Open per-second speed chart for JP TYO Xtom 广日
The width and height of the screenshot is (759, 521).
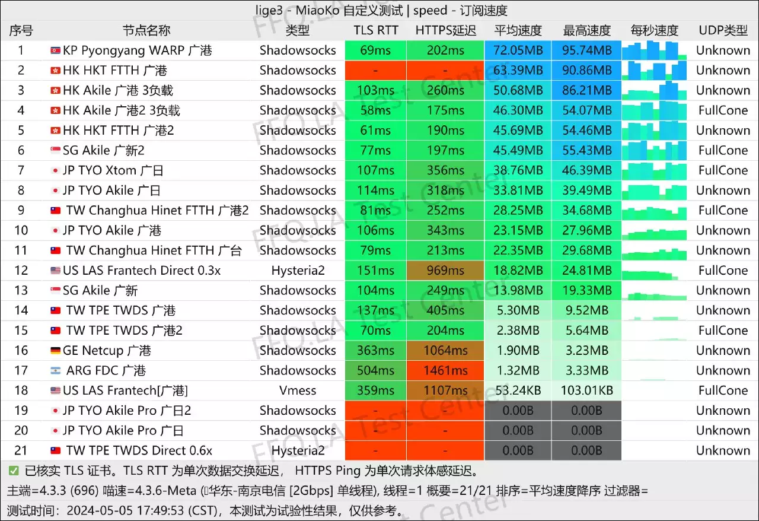tap(654, 171)
